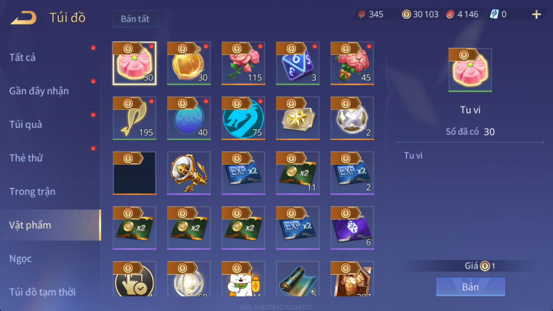The width and height of the screenshot is (553, 311).
Task: Select the lucky cat item
Action: (x=243, y=279)
